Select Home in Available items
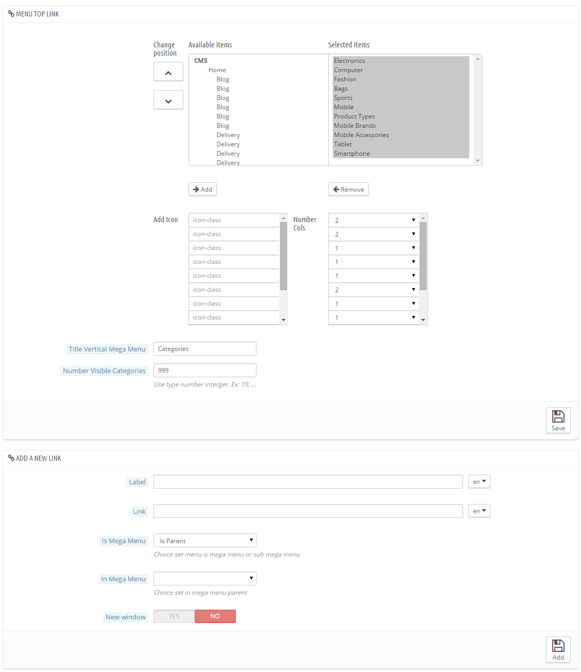This screenshot has height=672, width=581. [217, 70]
